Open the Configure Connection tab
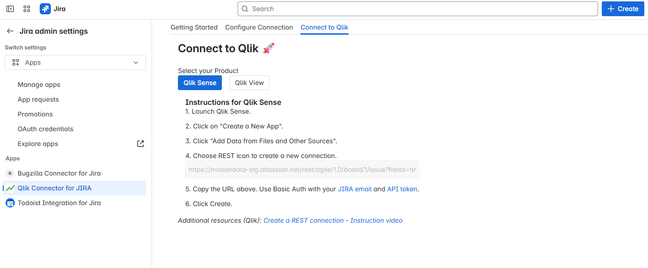648x268 pixels. [259, 27]
